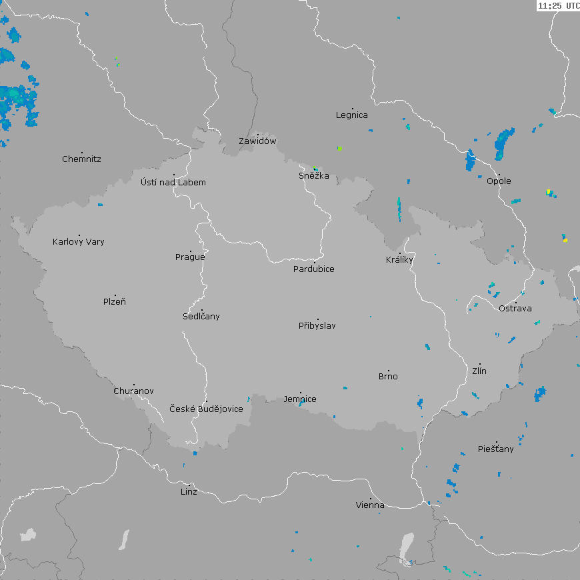580x580 pixels.
Task: Click the Ostrava label on map
Action: (515, 309)
